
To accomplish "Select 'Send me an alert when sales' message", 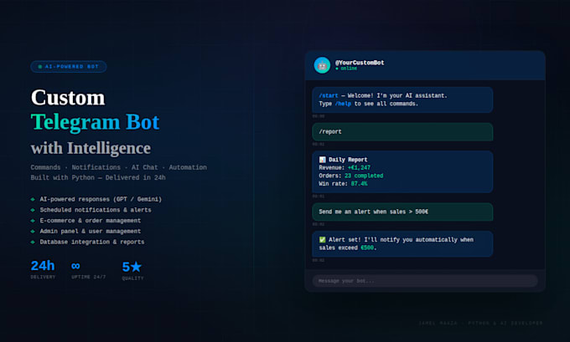I will pos(402,212).
